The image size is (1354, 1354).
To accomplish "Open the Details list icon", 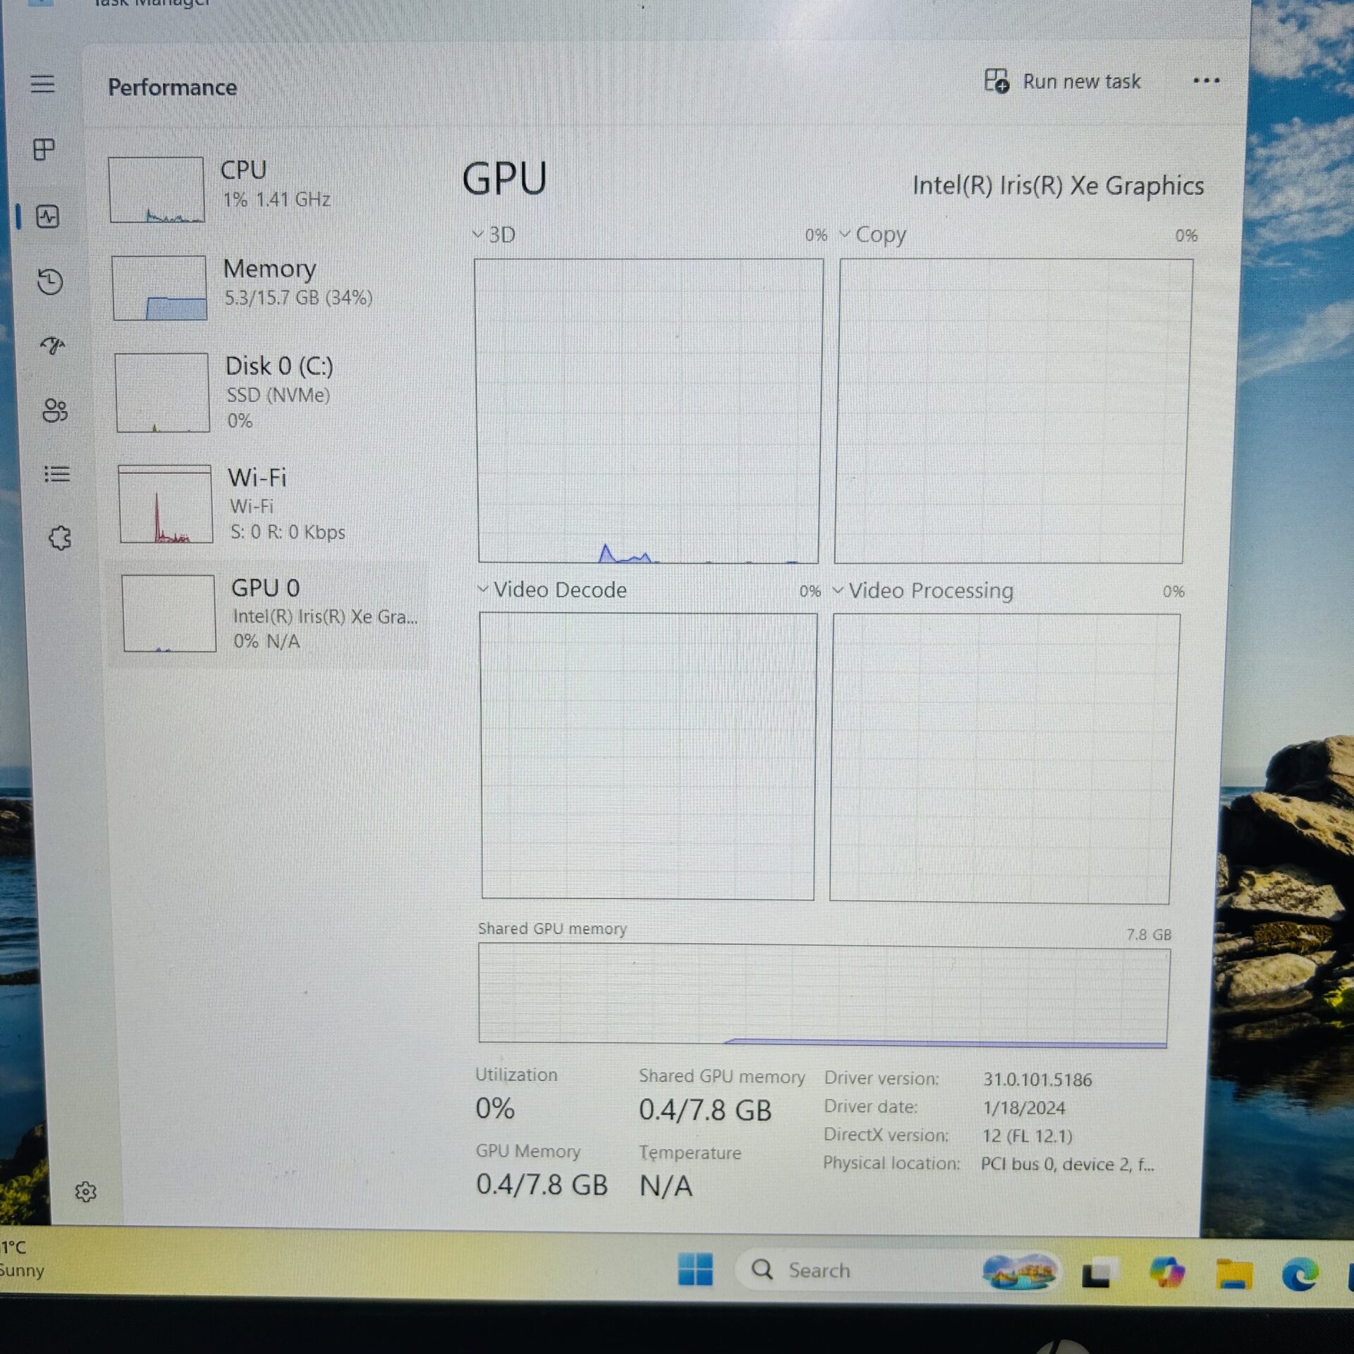I will pyautogui.click(x=57, y=473).
